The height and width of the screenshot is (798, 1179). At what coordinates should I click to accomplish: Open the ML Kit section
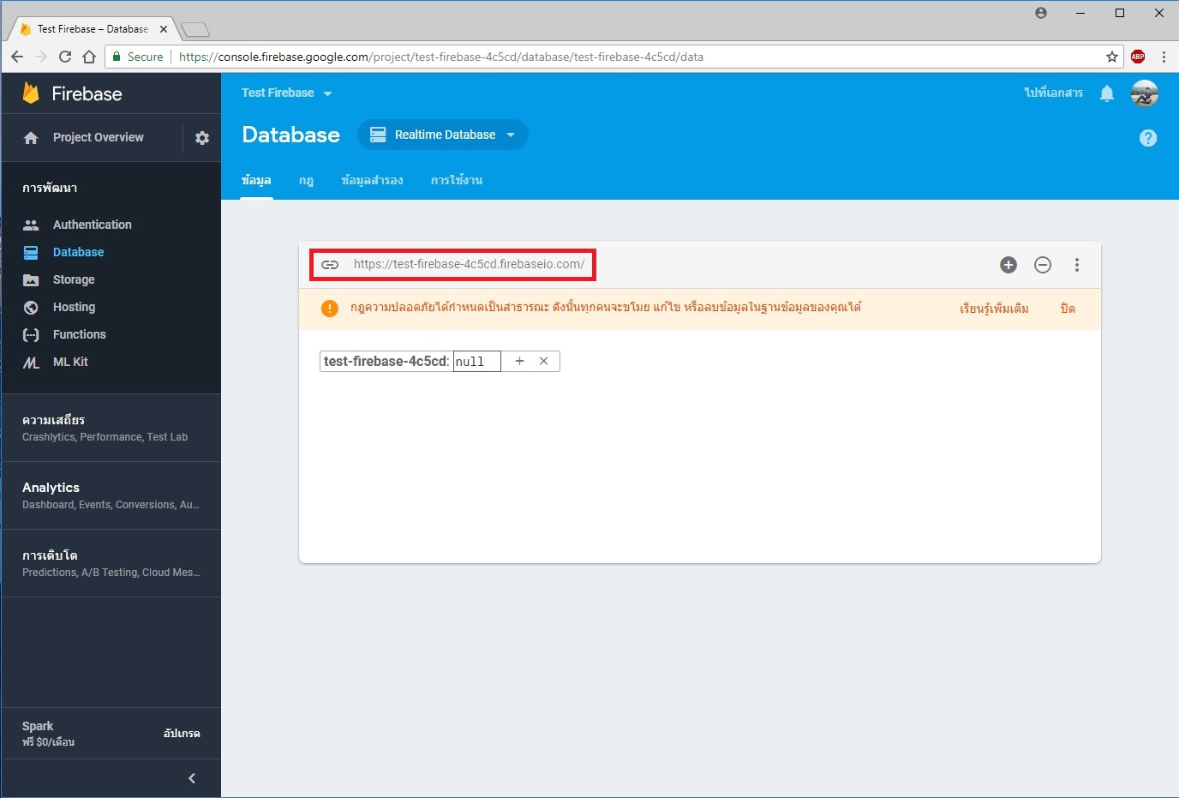70,362
